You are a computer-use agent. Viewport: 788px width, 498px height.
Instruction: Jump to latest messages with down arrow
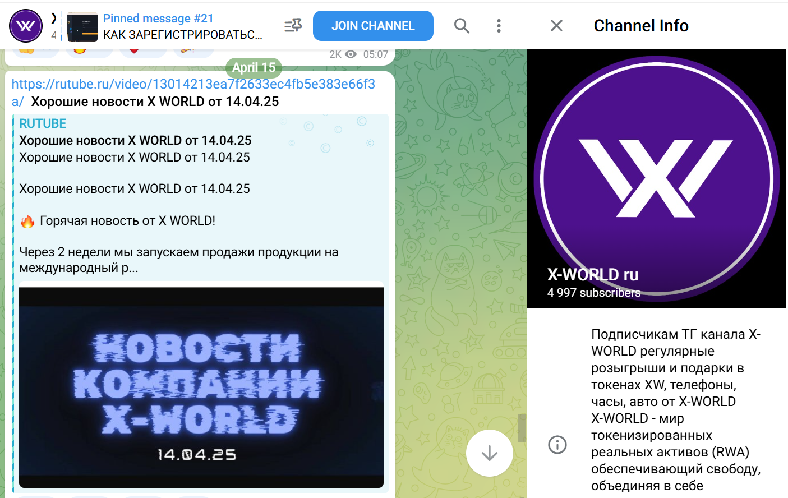pyautogui.click(x=490, y=453)
